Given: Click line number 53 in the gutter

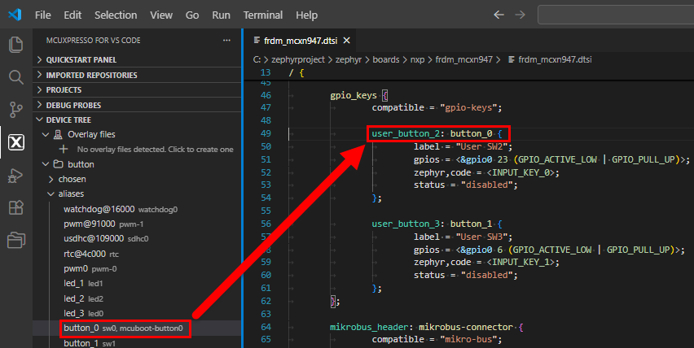Looking at the screenshot, I should point(266,185).
